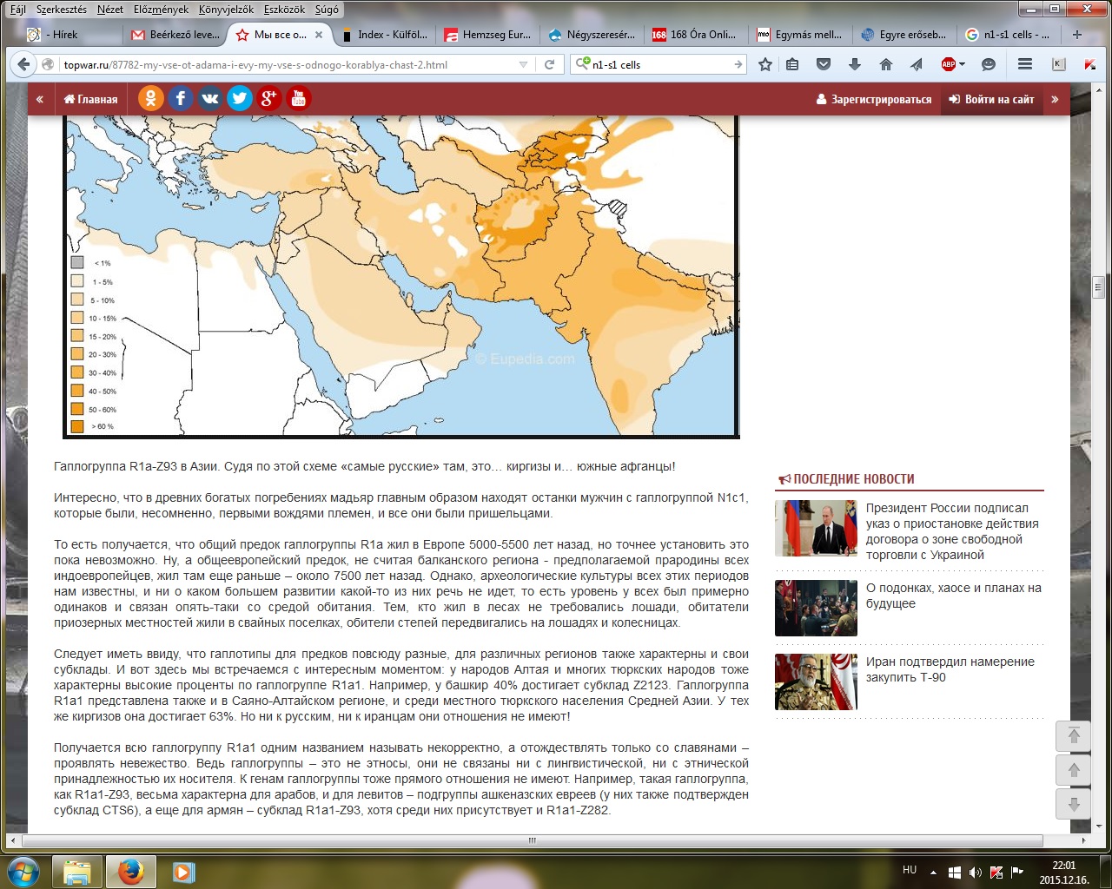
Task: Click the Odnoklassniki social icon
Action: click(150, 99)
